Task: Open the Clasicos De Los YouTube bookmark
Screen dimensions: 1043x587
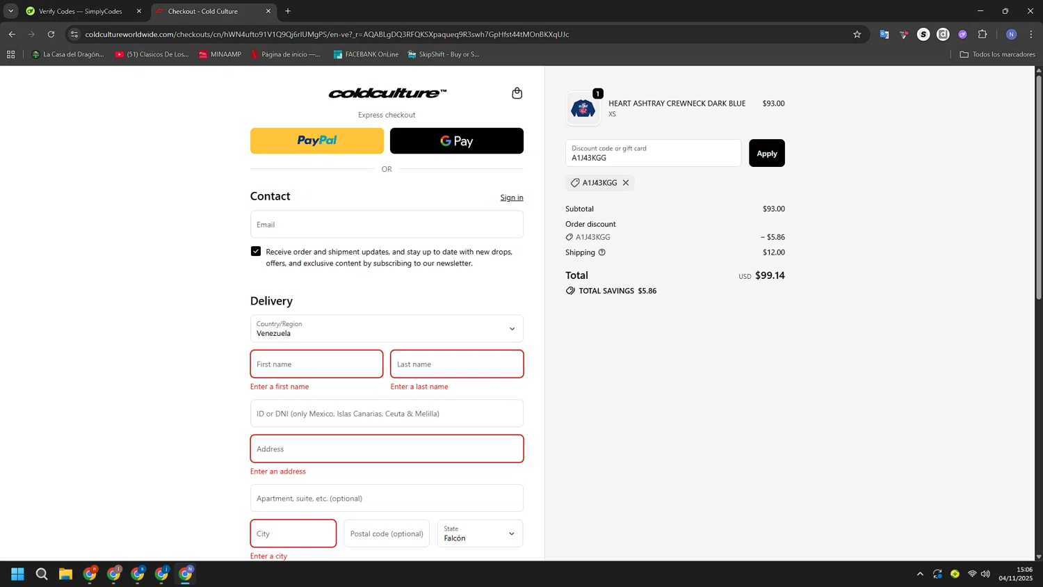Action: (x=152, y=54)
